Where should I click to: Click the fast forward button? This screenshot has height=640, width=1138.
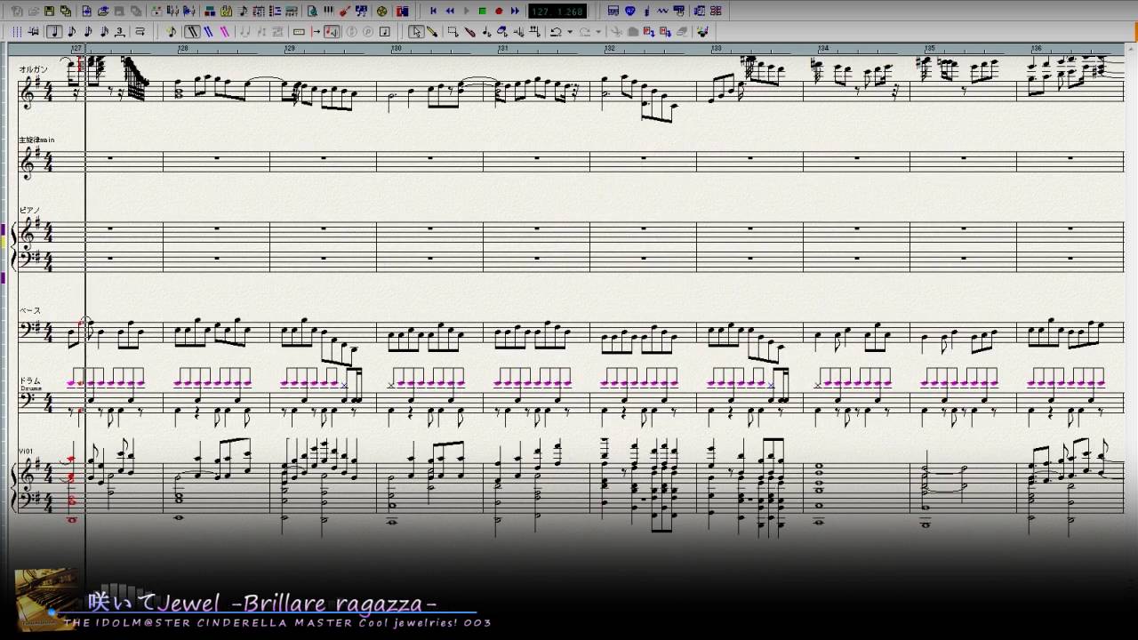click(x=515, y=12)
